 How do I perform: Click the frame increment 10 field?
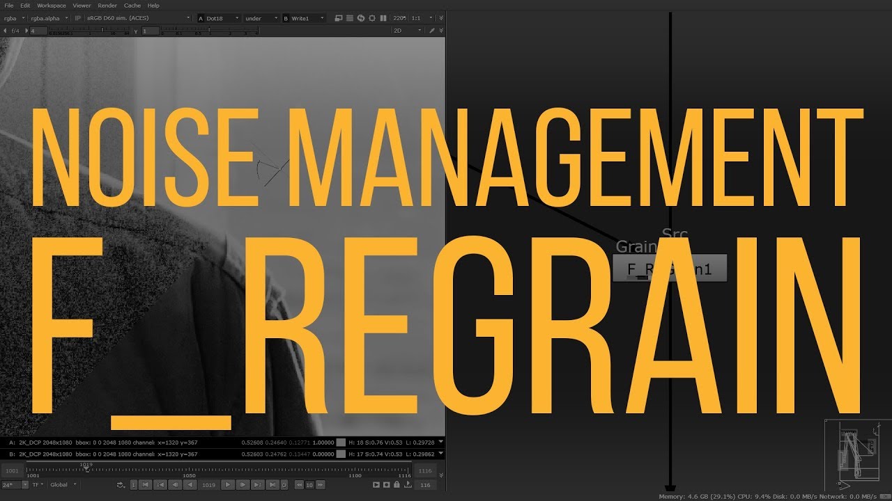tap(309, 484)
